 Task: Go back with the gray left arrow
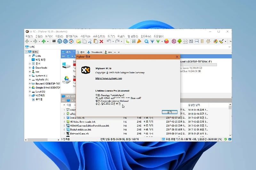pos(27,41)
